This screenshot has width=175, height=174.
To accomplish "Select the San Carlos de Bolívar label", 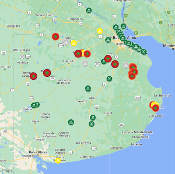I will 64,81.
